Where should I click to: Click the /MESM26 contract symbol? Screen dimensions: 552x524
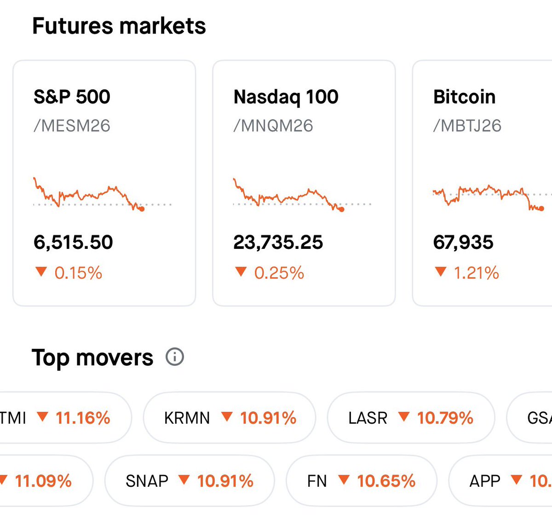pyautogui.click(x=72, y=126)
